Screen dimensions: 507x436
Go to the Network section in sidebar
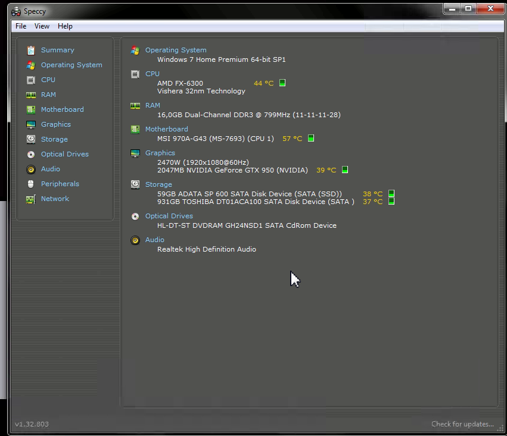[55, 199]
